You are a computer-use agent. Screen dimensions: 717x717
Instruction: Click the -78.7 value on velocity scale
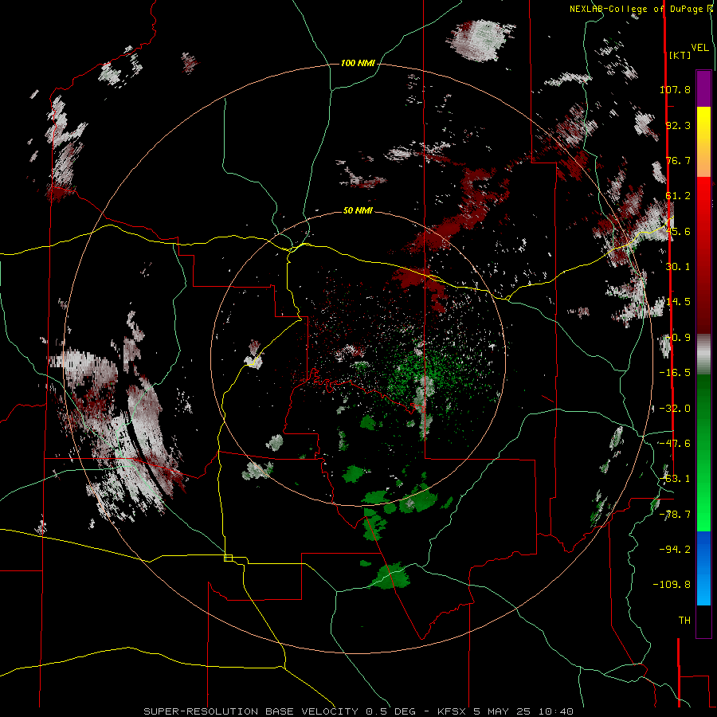click(x=675, y=515)
